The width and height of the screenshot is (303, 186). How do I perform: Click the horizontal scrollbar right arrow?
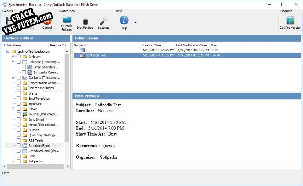pyautogui.click(x=67, y=166)
